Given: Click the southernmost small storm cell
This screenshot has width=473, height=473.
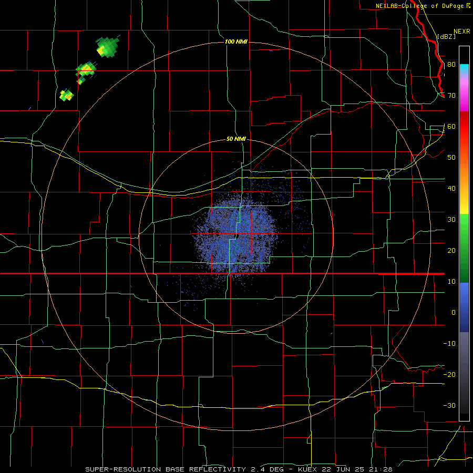Looking at the screenshot, I should 66,95.
